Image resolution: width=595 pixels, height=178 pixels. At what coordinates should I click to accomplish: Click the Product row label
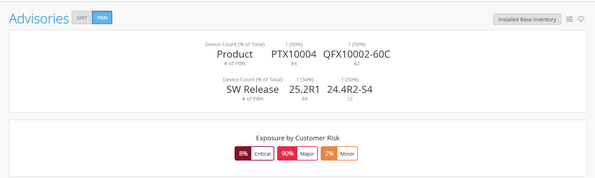(235, 54)
